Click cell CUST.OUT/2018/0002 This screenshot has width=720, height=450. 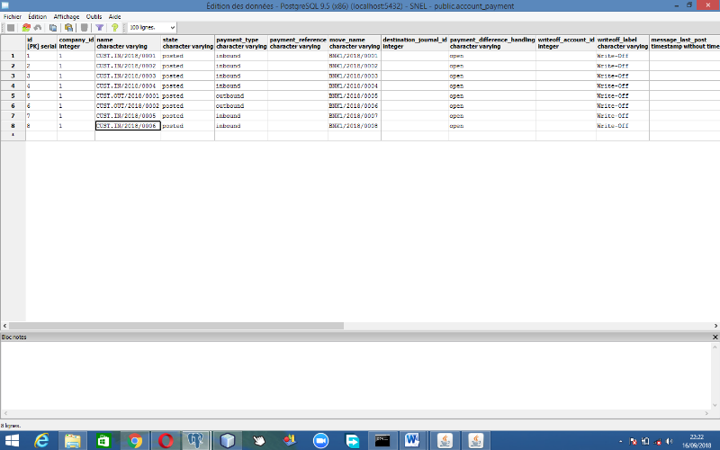(128, 106)
